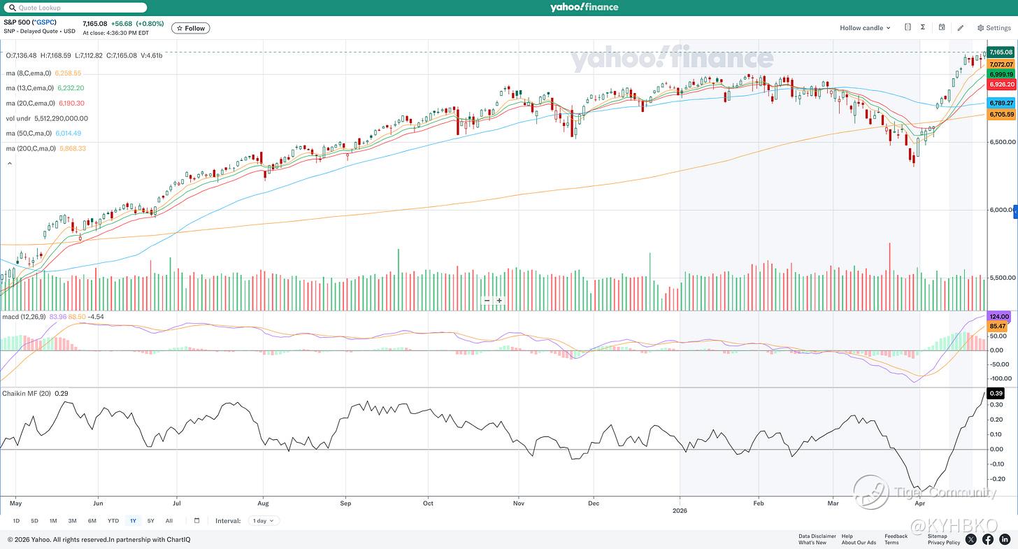
Task: Open the Hollow candle chart type dropdown
Action: tap(866, 28)
